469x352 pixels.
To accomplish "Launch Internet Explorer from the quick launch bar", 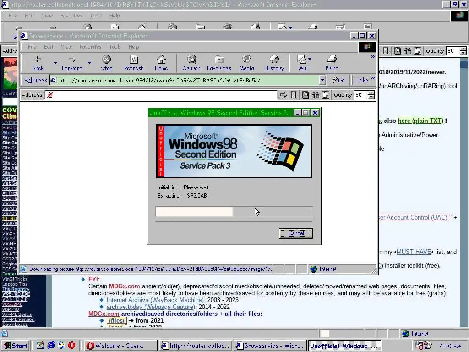I will (51, 346).
